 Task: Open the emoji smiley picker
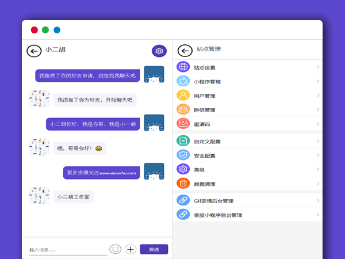[116, 249]
